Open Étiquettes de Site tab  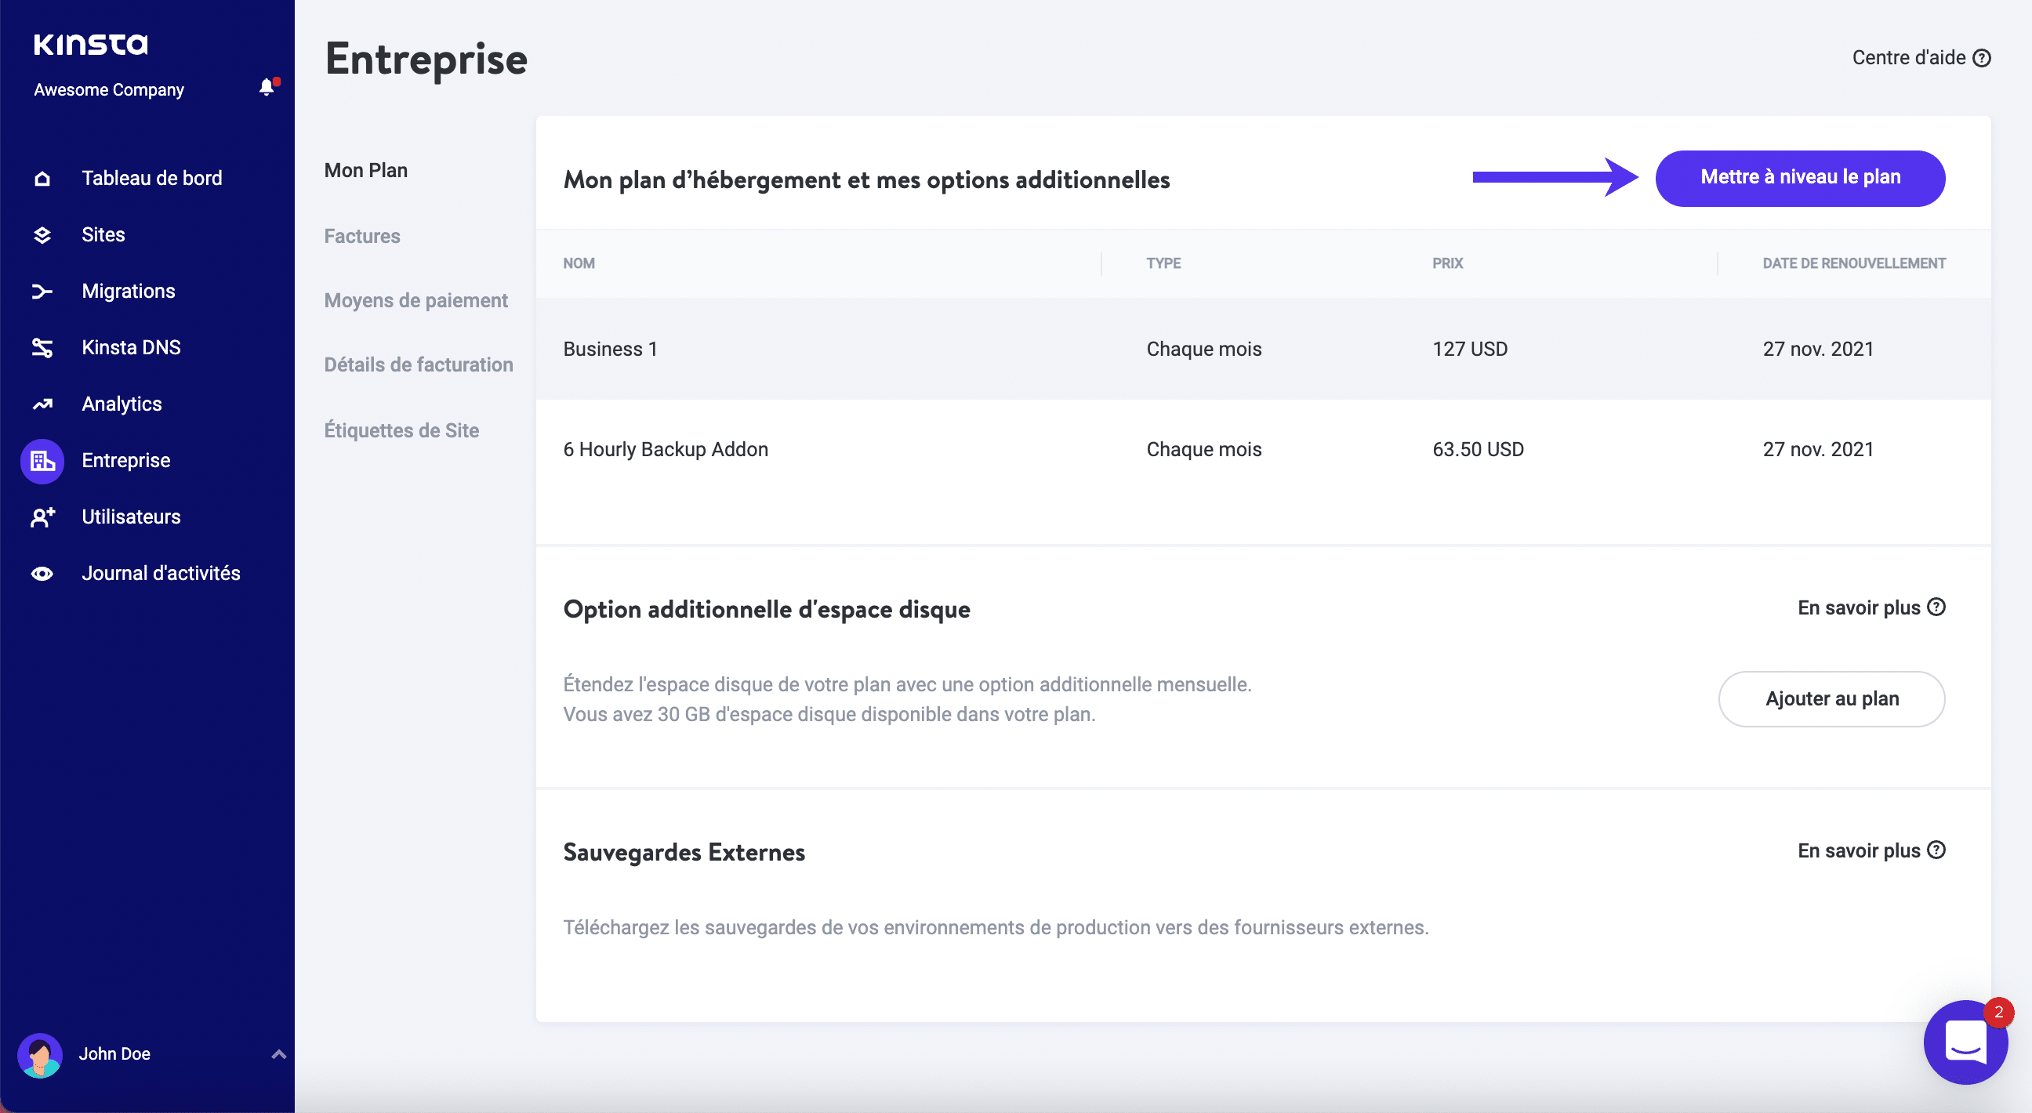[401, 430]
